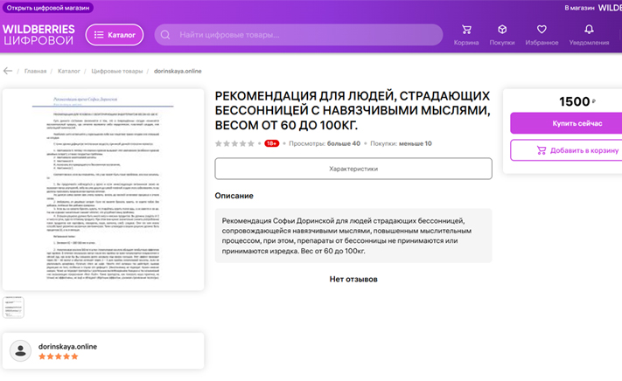This screenshot has width=622, height=381.
Task: Click the magnifier icon in search bar
Action: point(165,35)
